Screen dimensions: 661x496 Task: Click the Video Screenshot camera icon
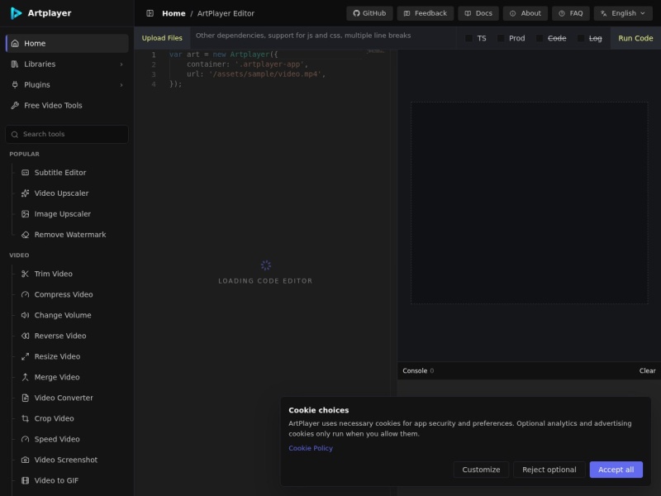coord(26,460)
